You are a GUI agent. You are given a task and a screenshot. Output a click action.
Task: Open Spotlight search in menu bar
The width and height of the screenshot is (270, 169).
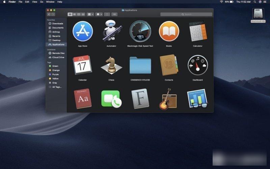click(x=255, y=2)
